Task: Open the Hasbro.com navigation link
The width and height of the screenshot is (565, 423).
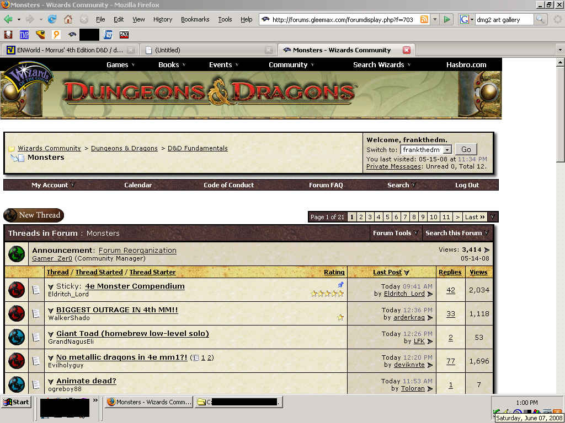Action: pos(466,65)
